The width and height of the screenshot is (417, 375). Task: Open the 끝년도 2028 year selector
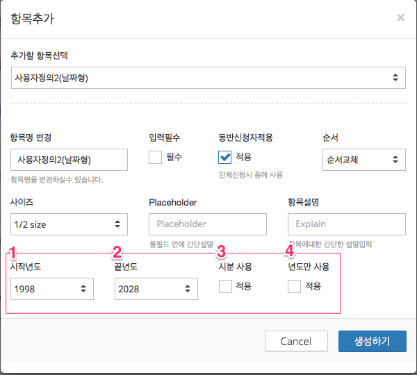[156, 289]
